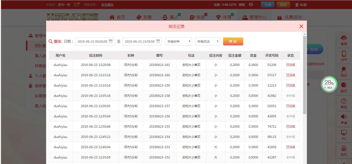Click the 客服 headset icon in header
The height and width of the screenshot is (164, 352).
[297, 5]
